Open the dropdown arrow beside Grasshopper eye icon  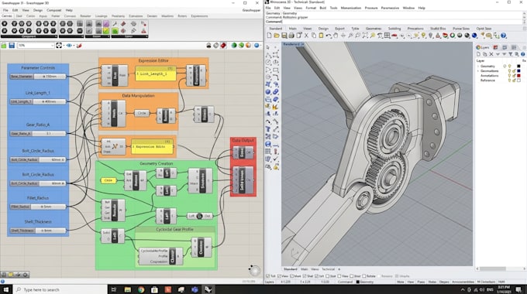click(74, 46)
